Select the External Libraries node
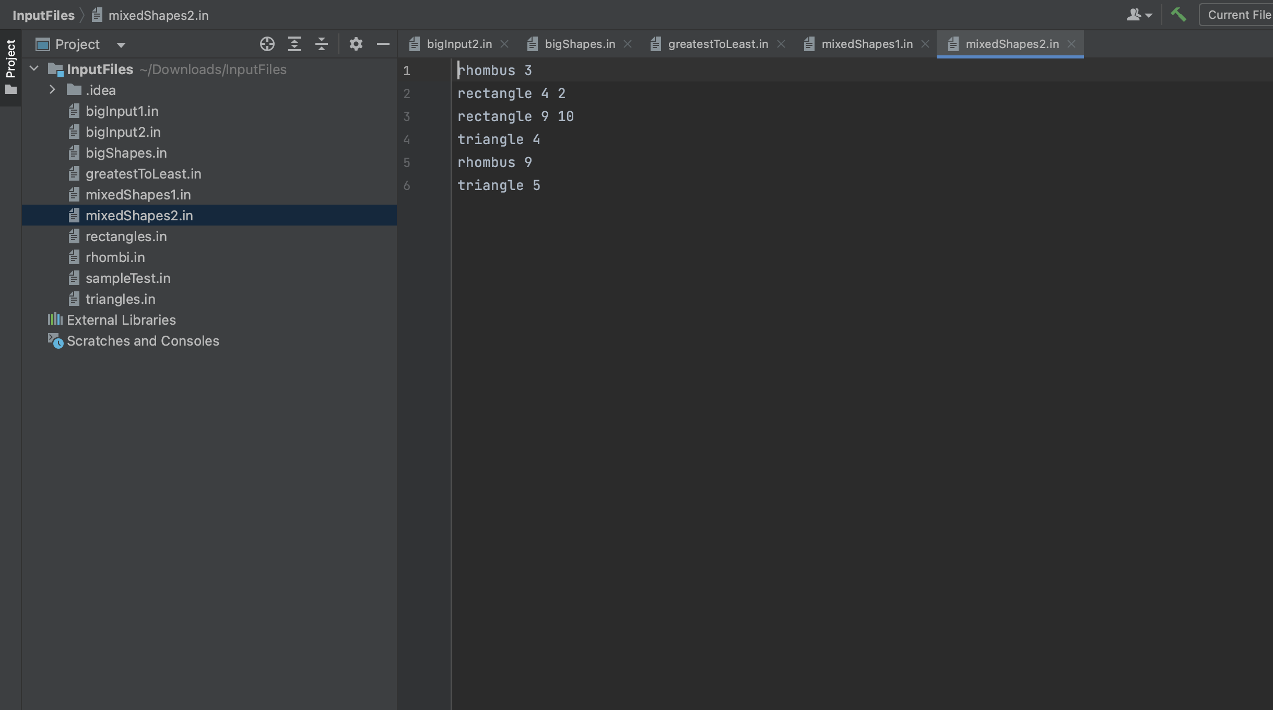 (121, 319)
